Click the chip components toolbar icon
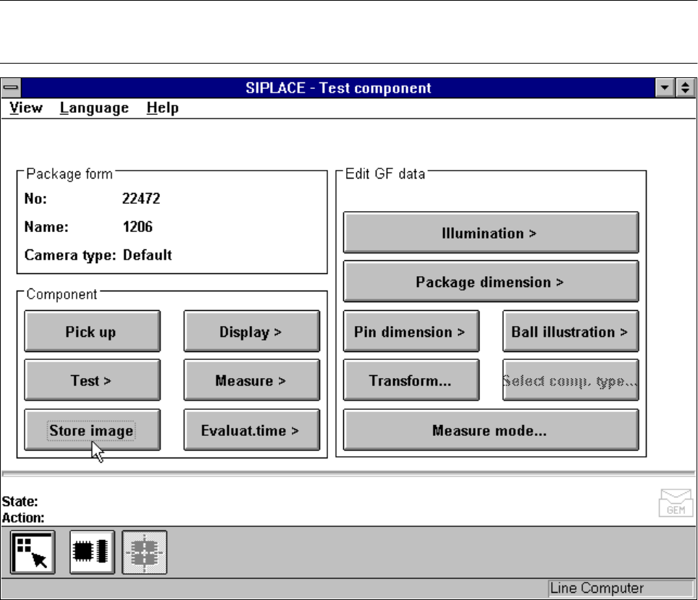The width and height of the screenshot is (698, 600). coord(91,552)
